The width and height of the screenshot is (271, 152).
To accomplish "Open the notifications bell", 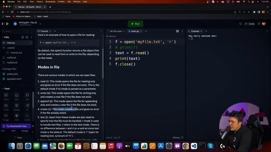I will (x=259, y=24).
